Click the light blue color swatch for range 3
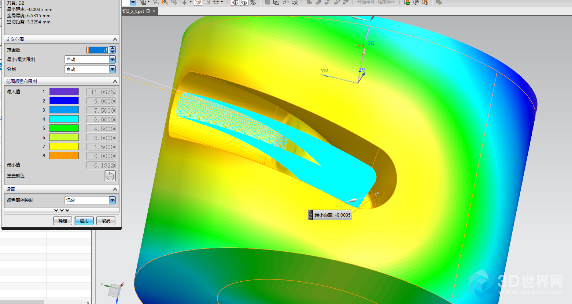This screenshot has height=304, width=572. 64,110
